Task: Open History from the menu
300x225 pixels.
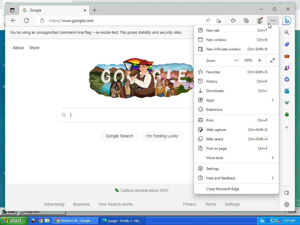Action: [236, 81]
